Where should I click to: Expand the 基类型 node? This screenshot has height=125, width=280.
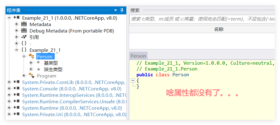tap(31, 63)
